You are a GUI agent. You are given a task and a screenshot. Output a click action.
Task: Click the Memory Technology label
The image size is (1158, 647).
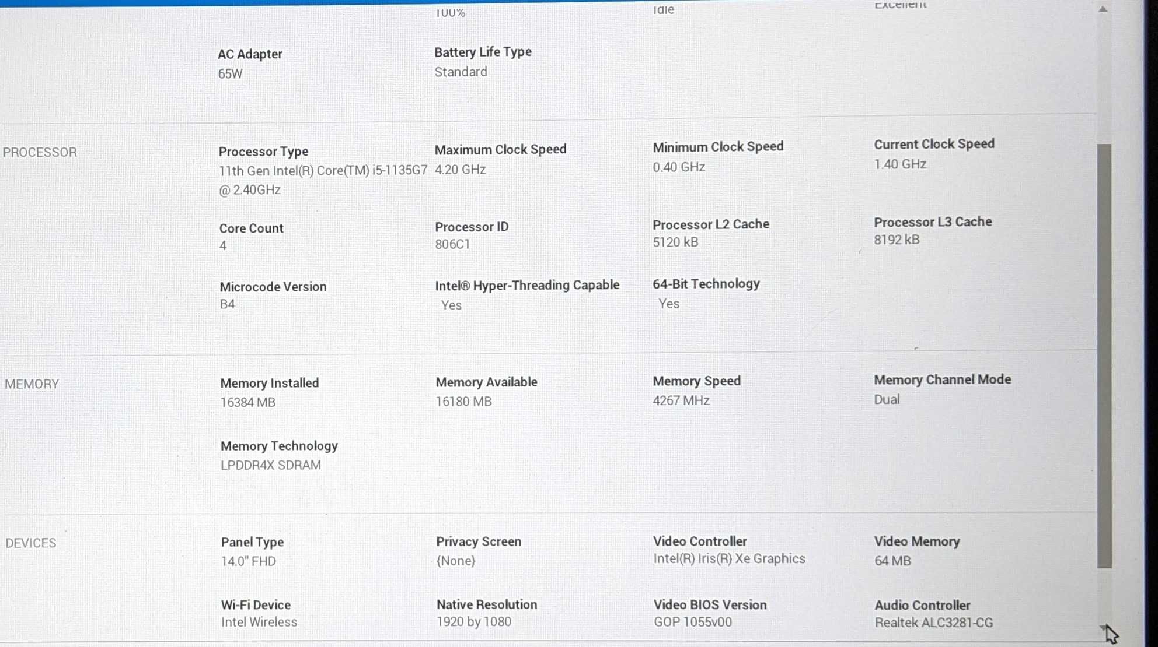[279, 446]
